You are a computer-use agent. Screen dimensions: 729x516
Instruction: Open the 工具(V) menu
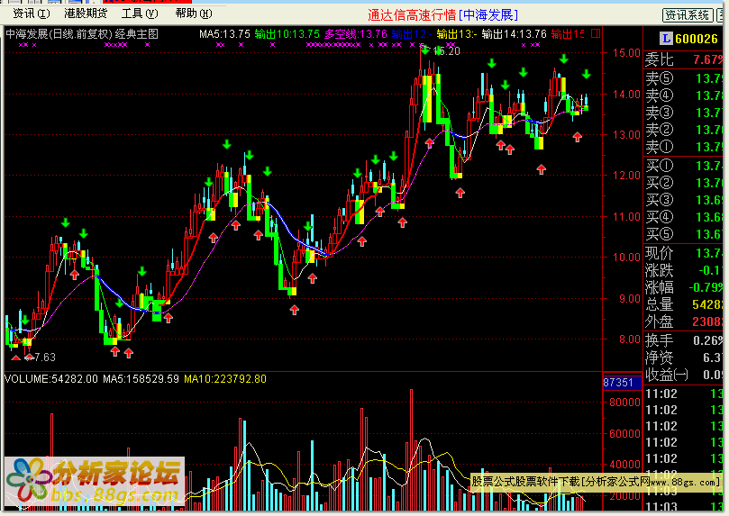point(140,14)
